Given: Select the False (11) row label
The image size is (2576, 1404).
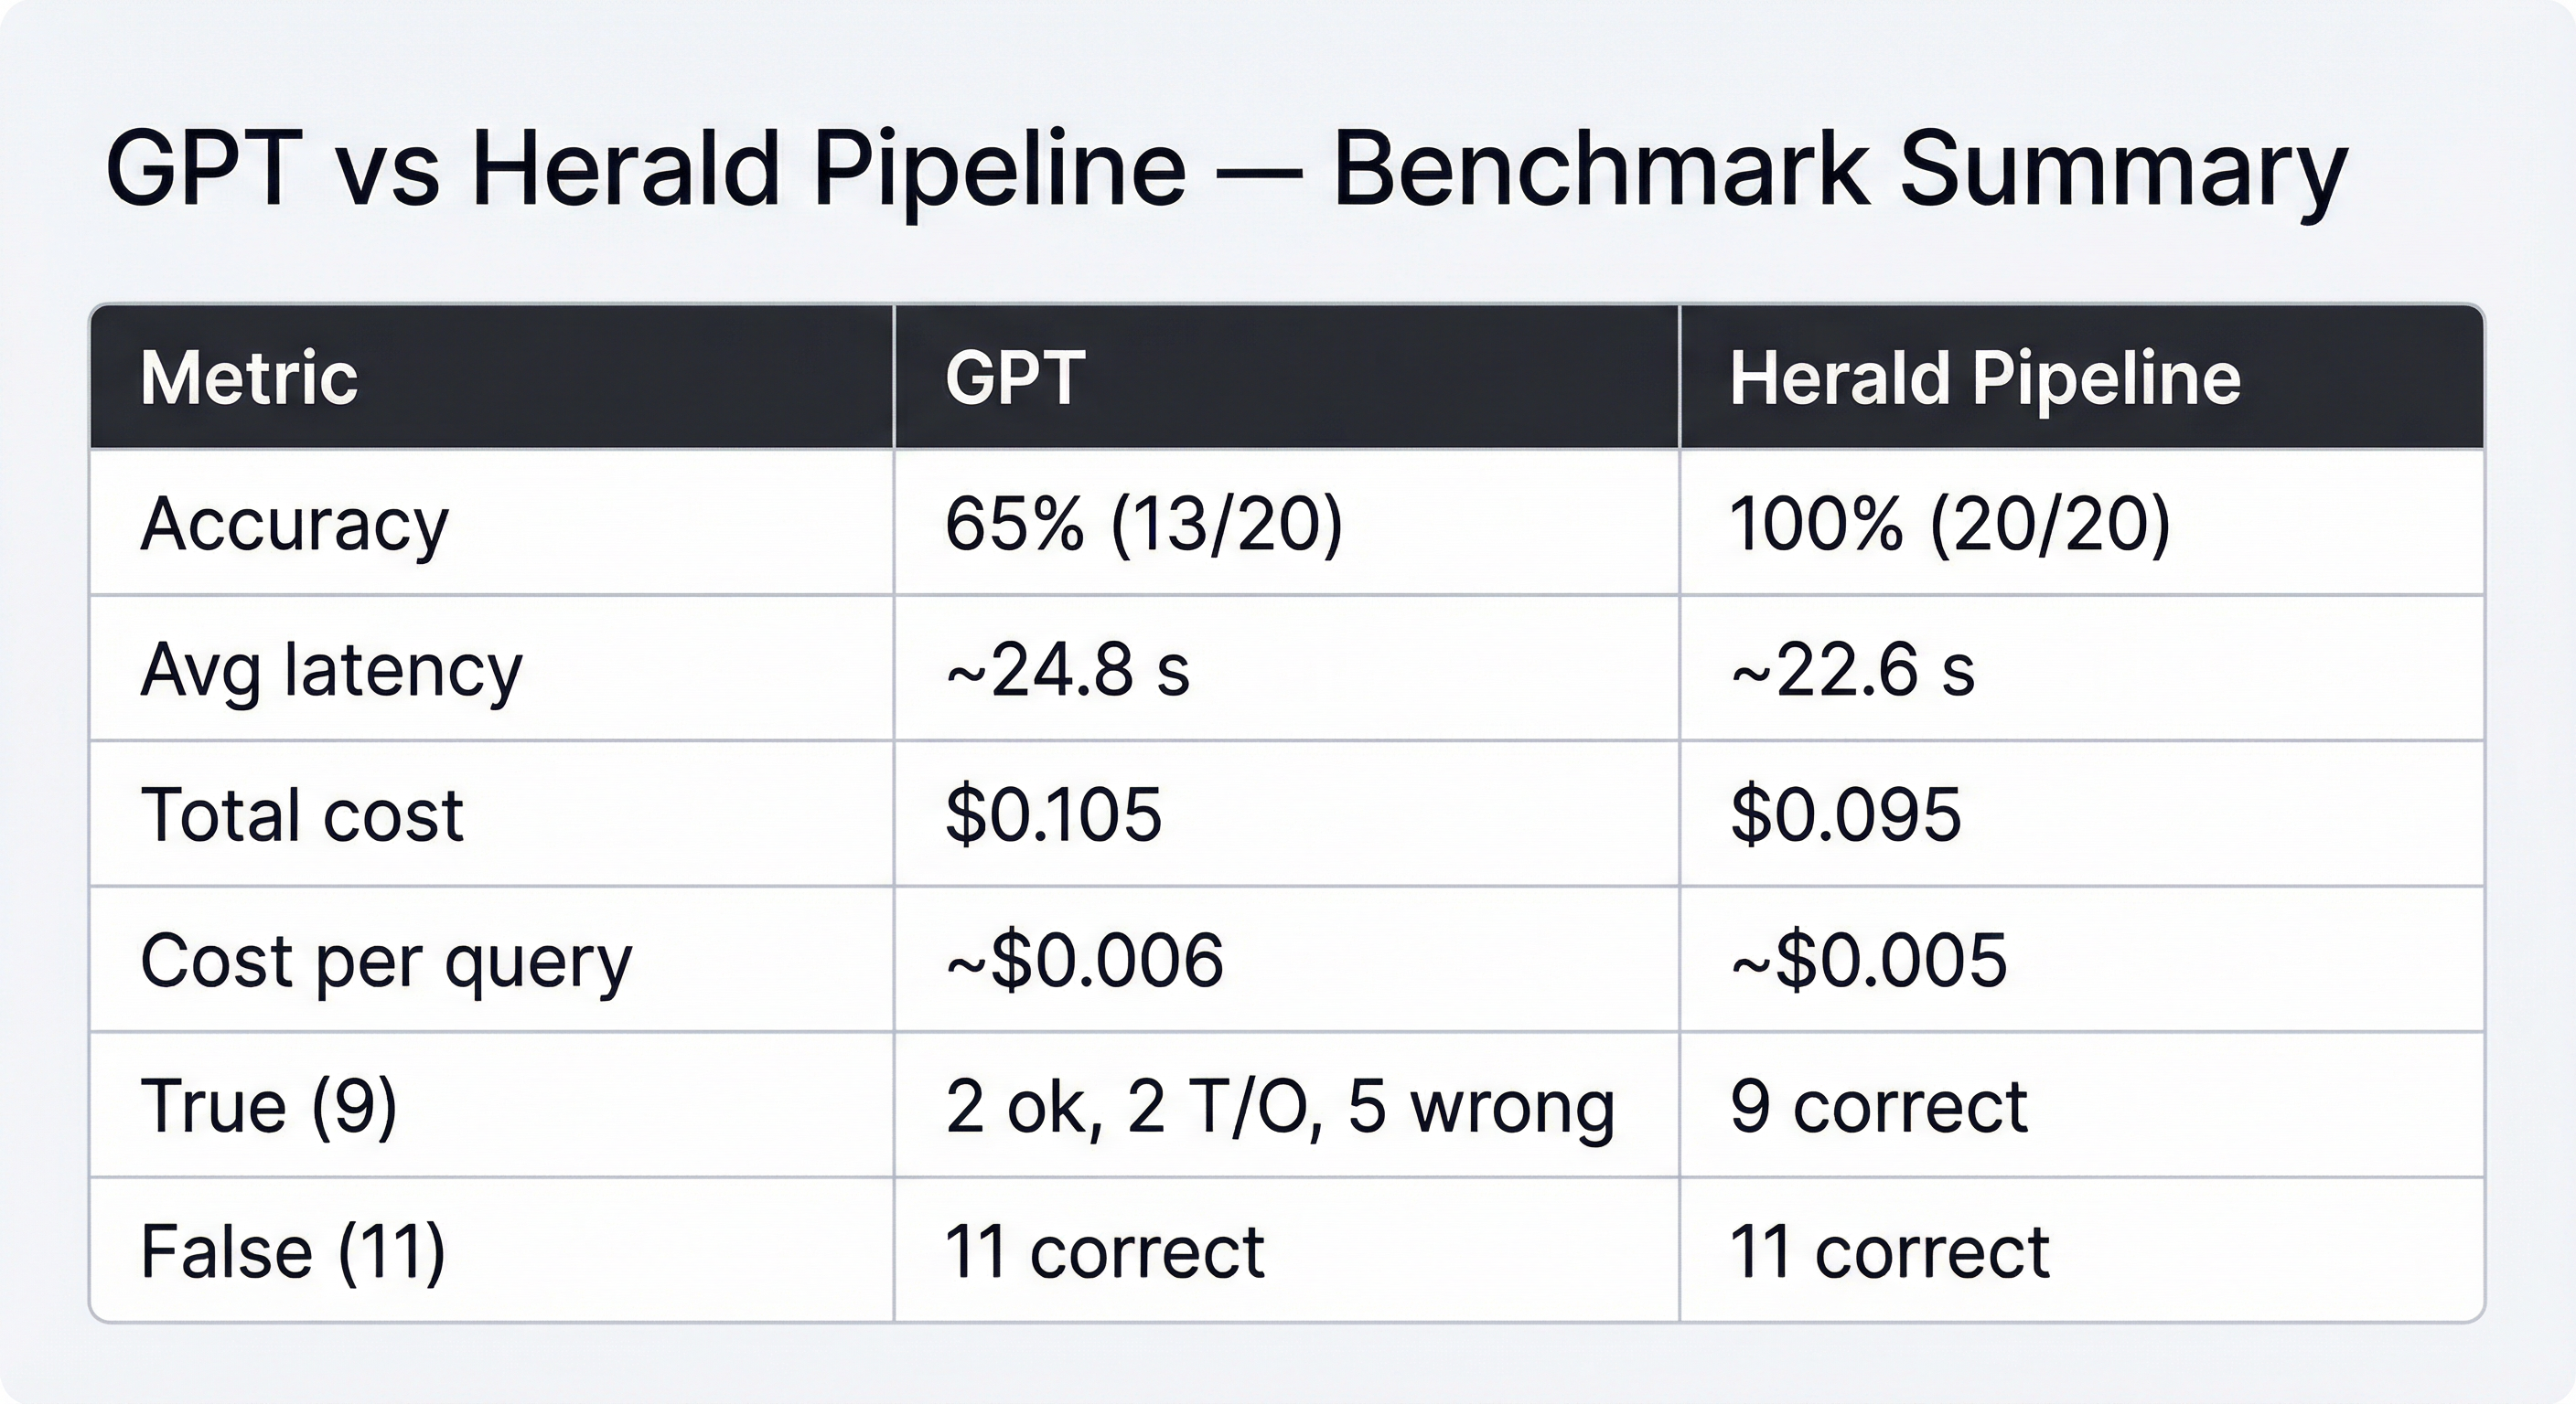Looking at the screenshot, I should click(293, 1252).
